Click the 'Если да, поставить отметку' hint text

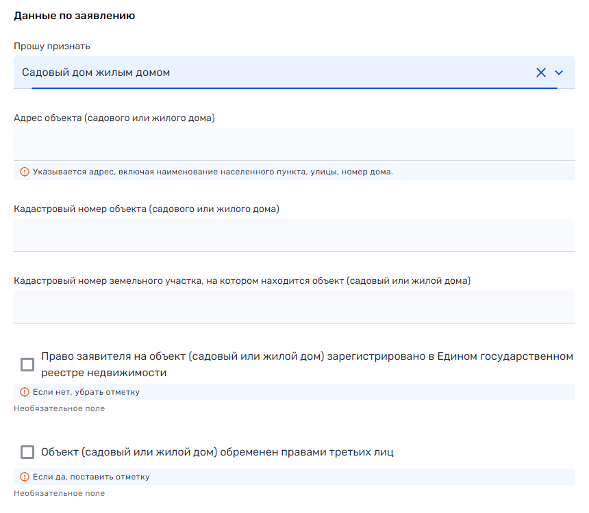coord(91,477)
